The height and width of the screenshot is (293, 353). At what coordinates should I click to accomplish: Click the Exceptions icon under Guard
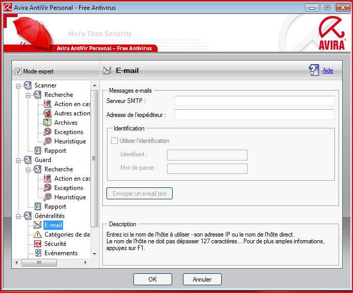tap(47, 188)
